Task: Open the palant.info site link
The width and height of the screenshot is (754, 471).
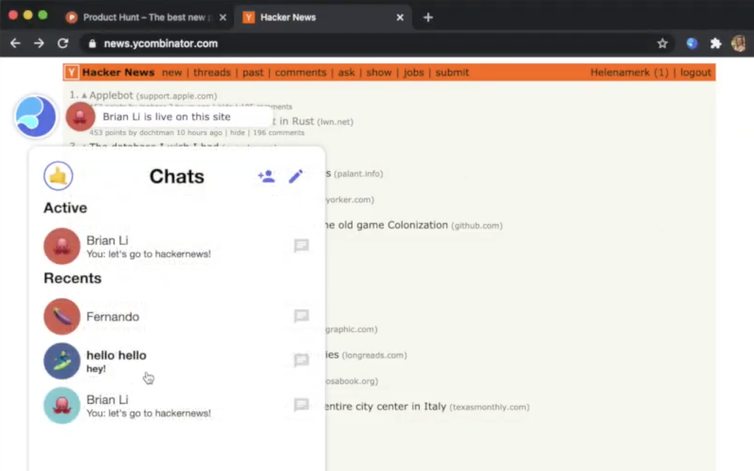Action: 358,174
